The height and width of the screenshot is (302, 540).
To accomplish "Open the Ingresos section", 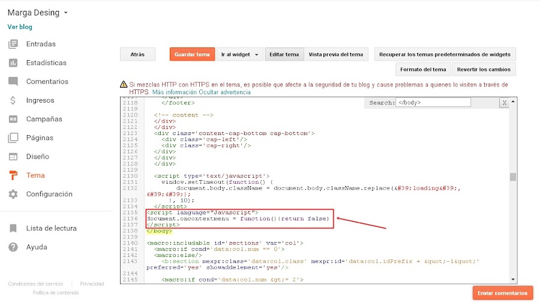I will point(40,100).
